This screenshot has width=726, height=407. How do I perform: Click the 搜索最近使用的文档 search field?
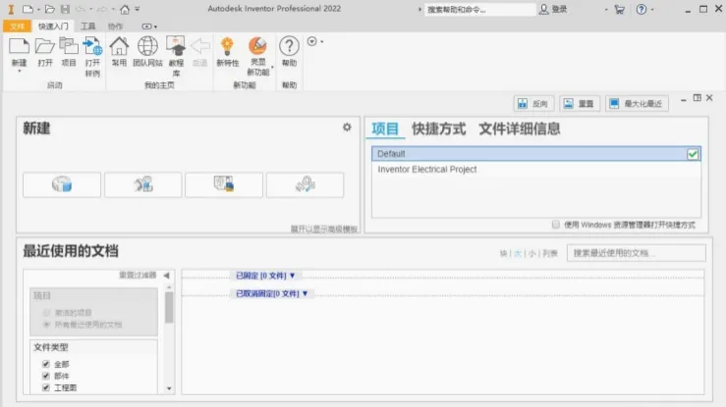tap(637, 253)
